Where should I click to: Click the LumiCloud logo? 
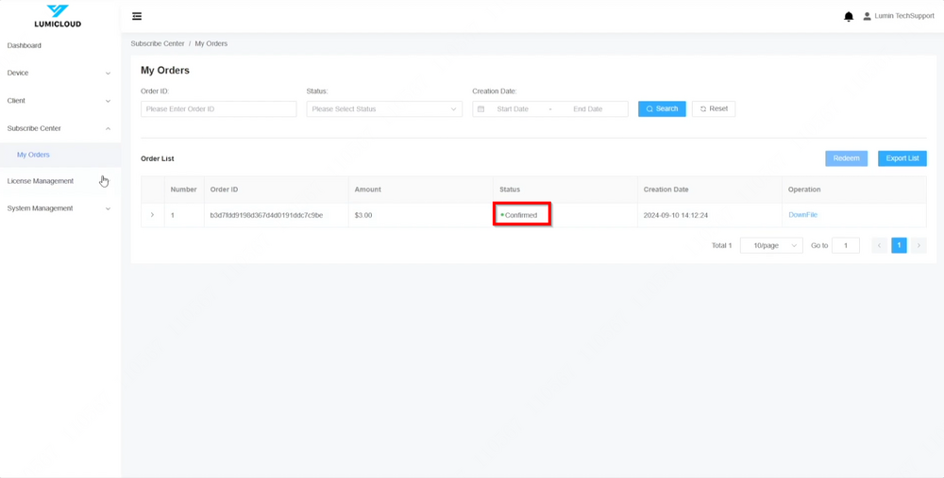[x=58, y=16]
